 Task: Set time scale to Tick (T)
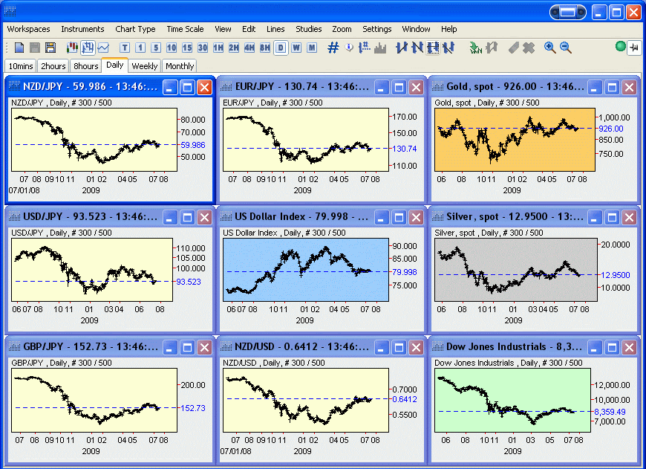125,48
